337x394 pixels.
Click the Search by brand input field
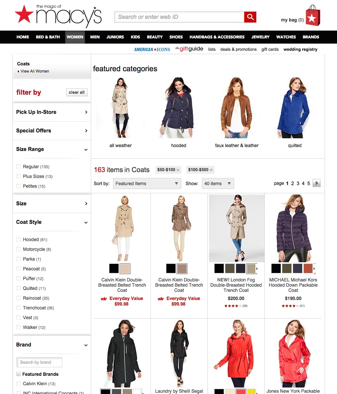39,362
